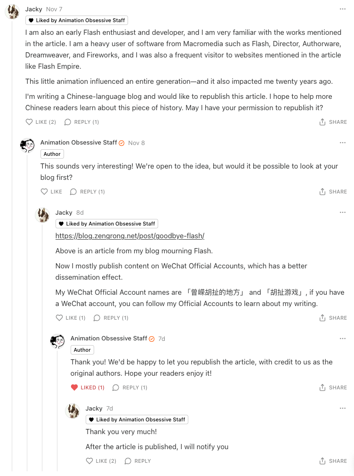The width and height of the screenshot is (354, 476).
Task: Open the options menu on Jacky's final comment
Action: [x=342, y=408]
